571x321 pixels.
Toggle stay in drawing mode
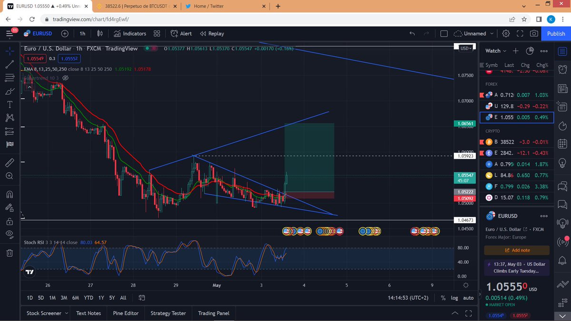[x=10, y=207]
